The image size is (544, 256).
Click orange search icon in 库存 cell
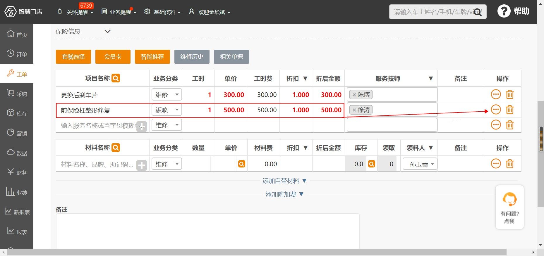coord(372,164)
